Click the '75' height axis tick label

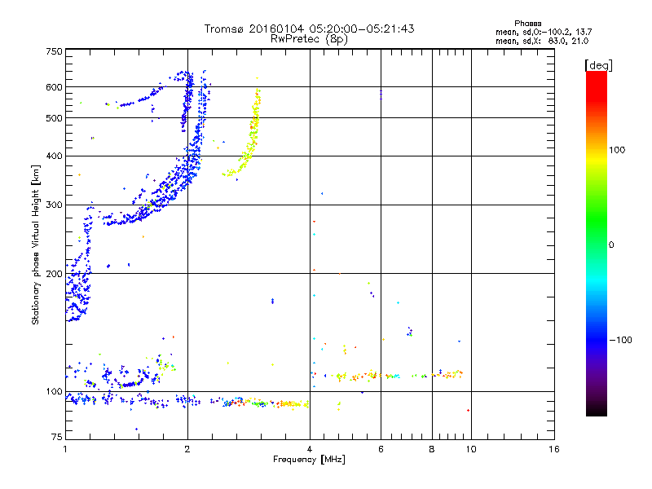[x=57, y=437]
